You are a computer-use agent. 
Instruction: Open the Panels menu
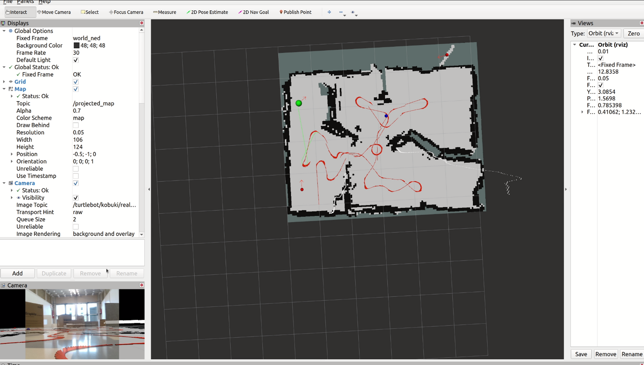pyautogui.click(x=25, y=2)
